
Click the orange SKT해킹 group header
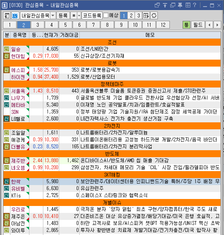click(x=112, y=175)
